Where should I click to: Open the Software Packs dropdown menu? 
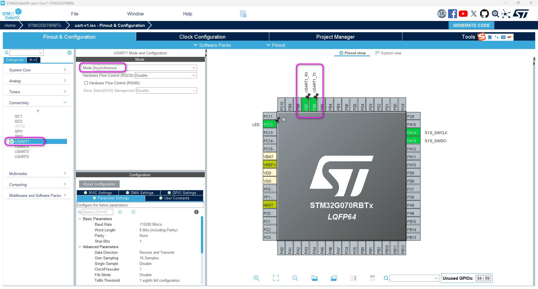click(212, 45)
